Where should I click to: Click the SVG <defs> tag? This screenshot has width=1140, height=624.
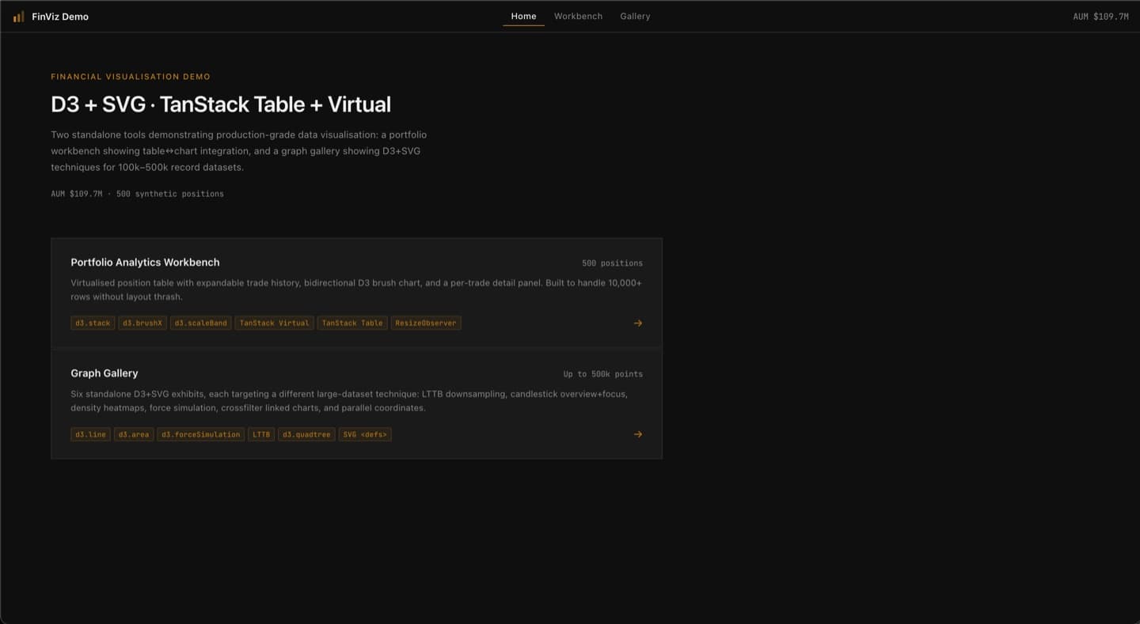(365, 434)
